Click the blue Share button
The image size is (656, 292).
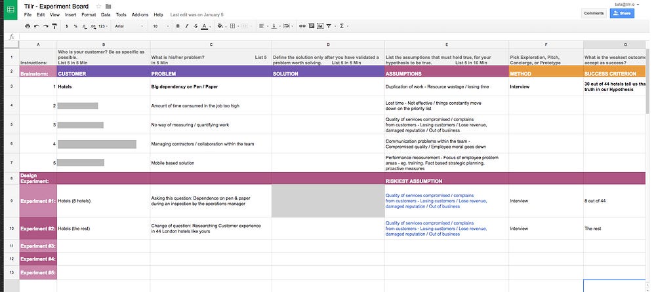pyautogui.click(x=622, y=13)
